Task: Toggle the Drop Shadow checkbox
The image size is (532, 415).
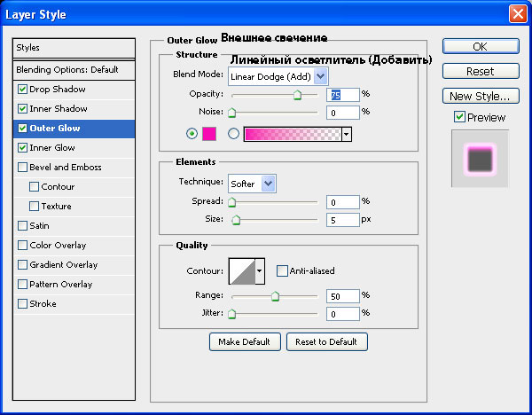Action: [22, 90]
